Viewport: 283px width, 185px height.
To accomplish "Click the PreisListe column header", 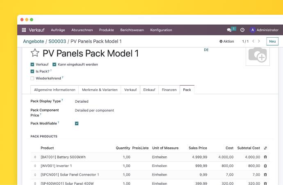I will point(140,148).
